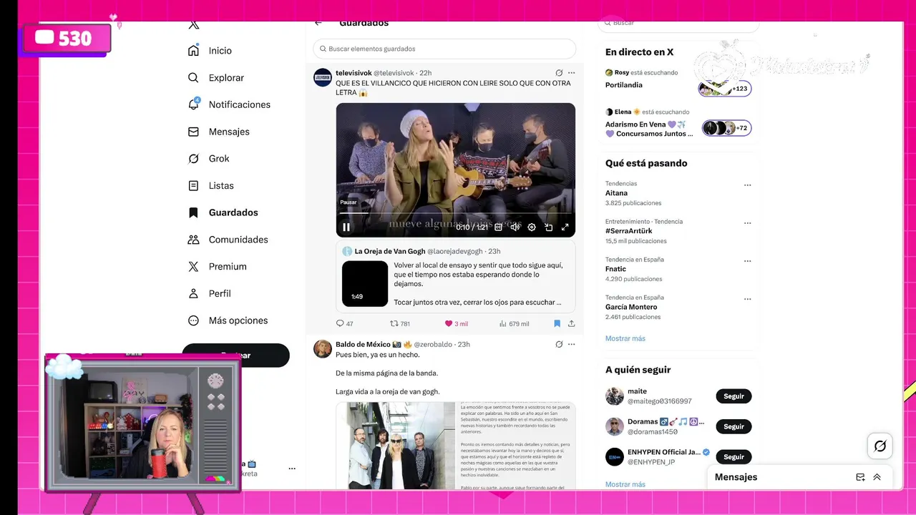Compose new message in Mensajes drawer
The image size is (916, 515).
click(x=860, y=477)
